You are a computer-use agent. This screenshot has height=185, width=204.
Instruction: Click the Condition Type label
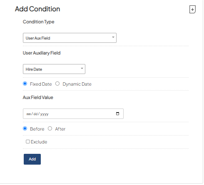click(38, 22)
